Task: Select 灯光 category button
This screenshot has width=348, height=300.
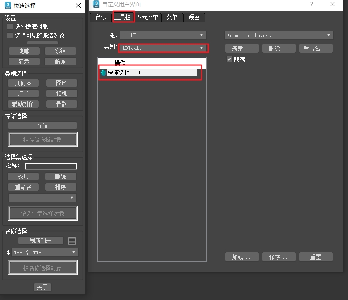Action: pos(23,93)
